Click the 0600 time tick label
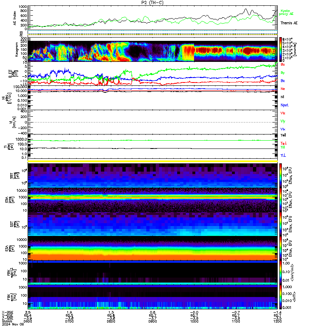 pyautogui.click(x=28, y=321)
